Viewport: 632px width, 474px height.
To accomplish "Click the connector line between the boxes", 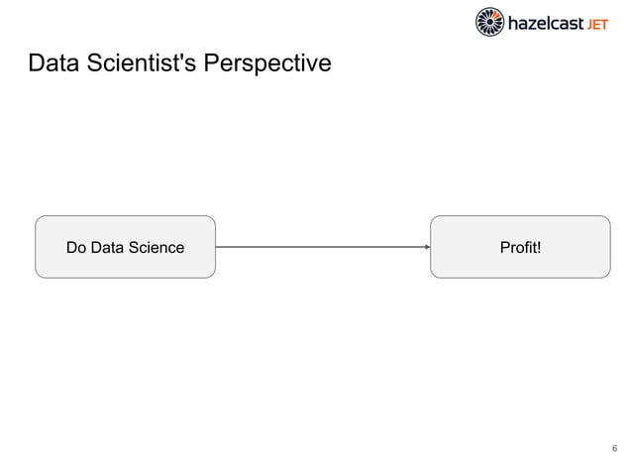I will point(323,247).
